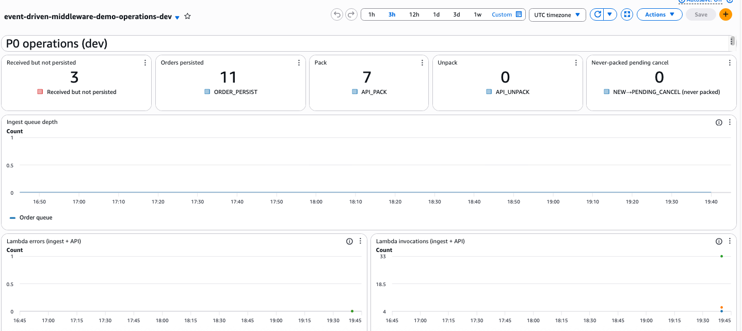This screenshot has width=742, height=331.
Task: Open the P0 operations text widget menu
Action: (732, 41)
